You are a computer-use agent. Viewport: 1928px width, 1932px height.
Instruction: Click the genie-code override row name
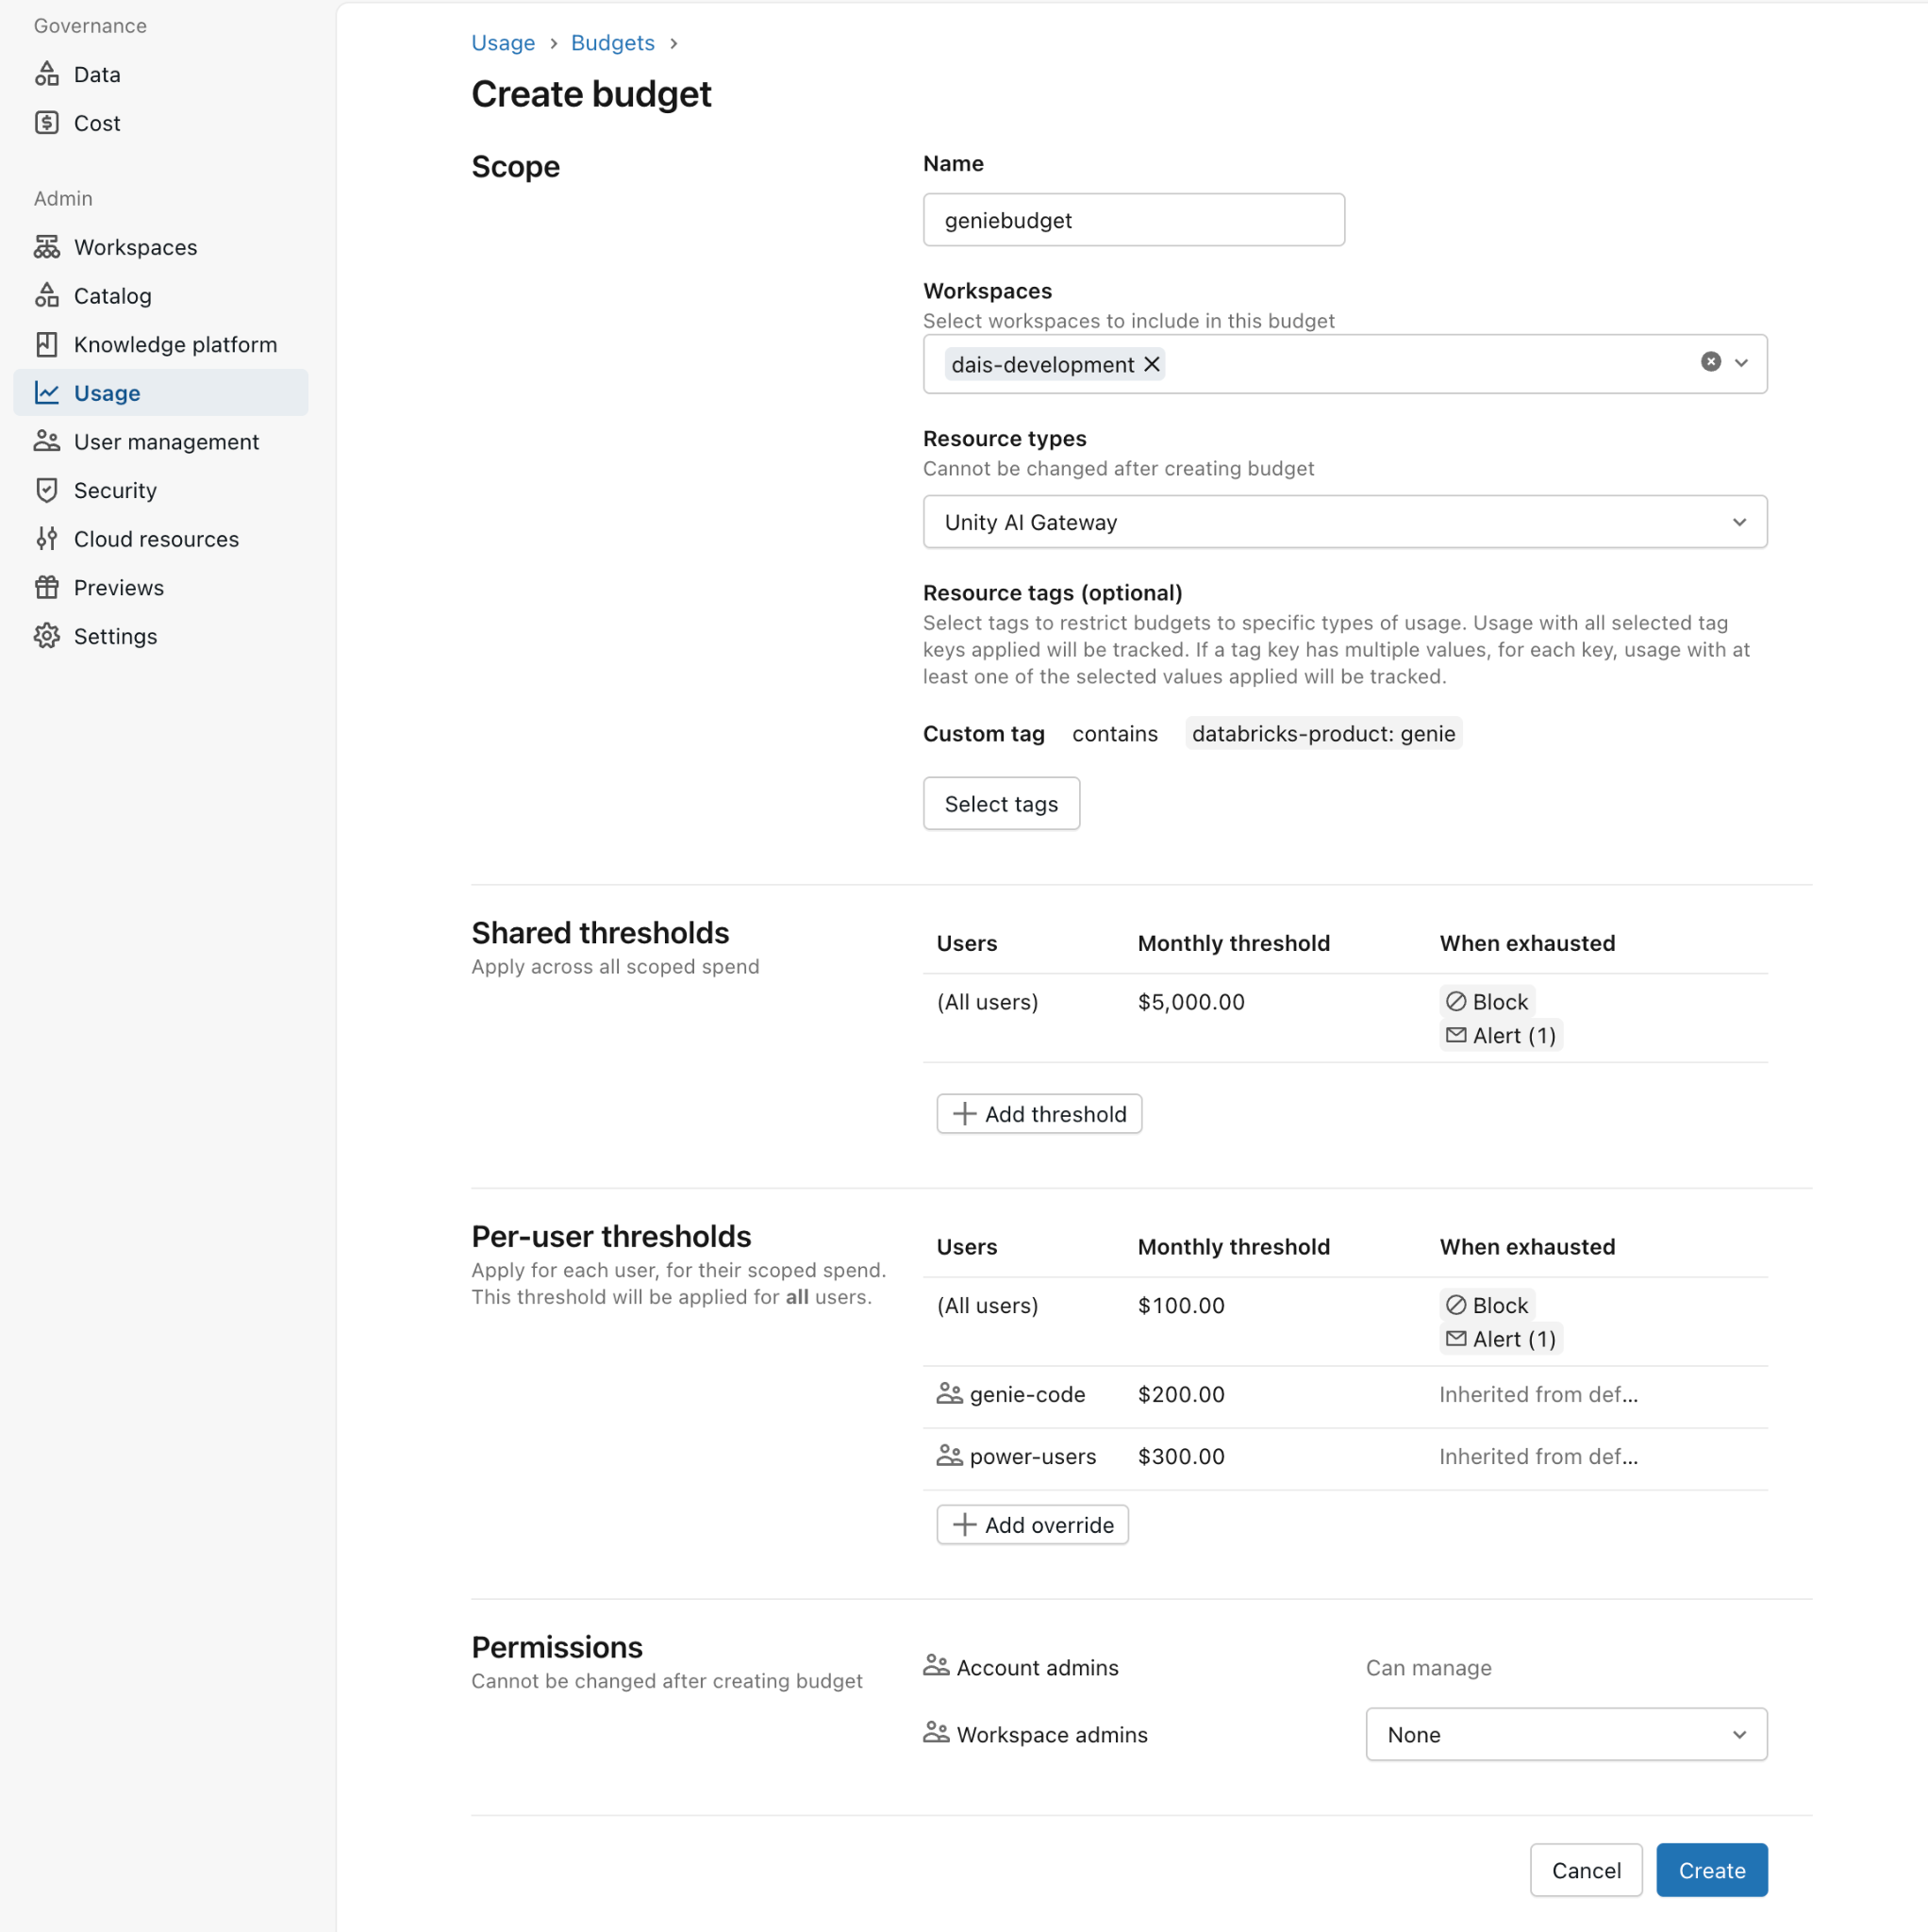[1027, 1394]
